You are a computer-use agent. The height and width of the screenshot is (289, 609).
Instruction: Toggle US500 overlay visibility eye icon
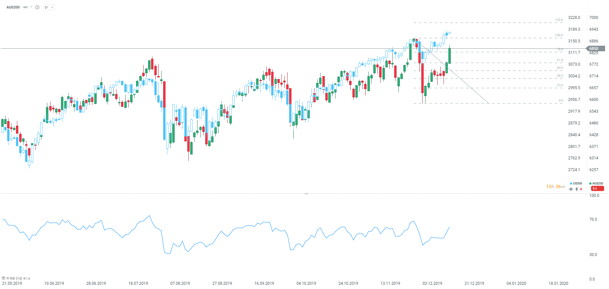point(571,189)
